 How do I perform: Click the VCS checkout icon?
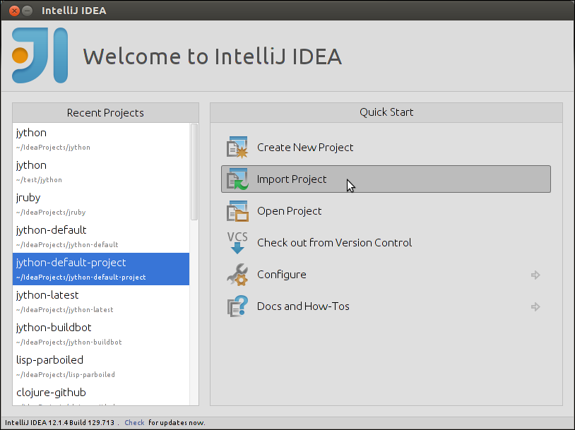(237, 242)
